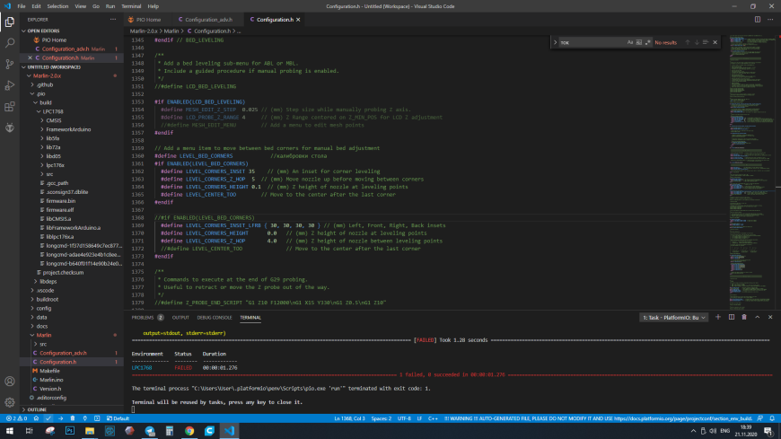Click the UTF-8 encoding indicator
This screenshot has width=781, height=439.
click(404, 418)
